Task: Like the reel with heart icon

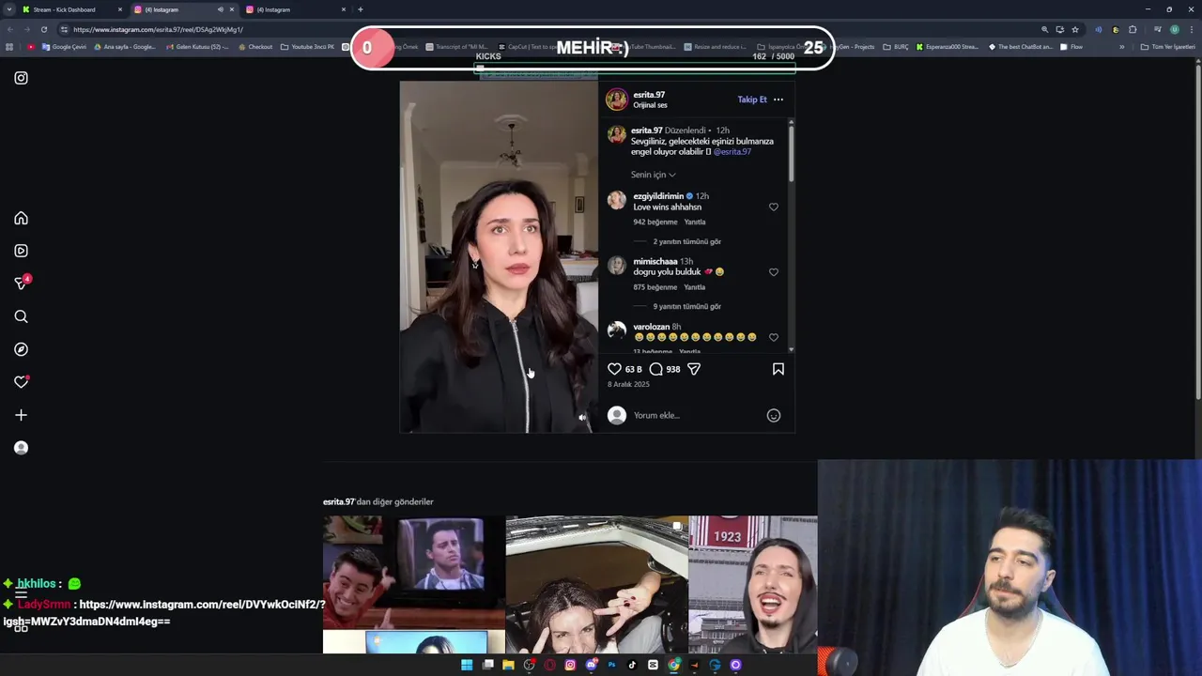Action: pyautogui.click(x=614, y=369)
